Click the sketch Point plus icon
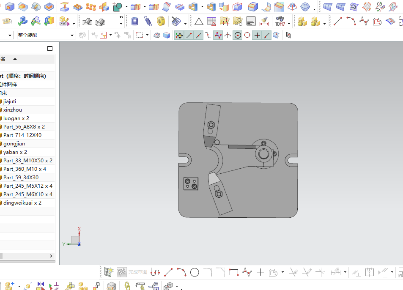403x290 pixels. [260, 272]
